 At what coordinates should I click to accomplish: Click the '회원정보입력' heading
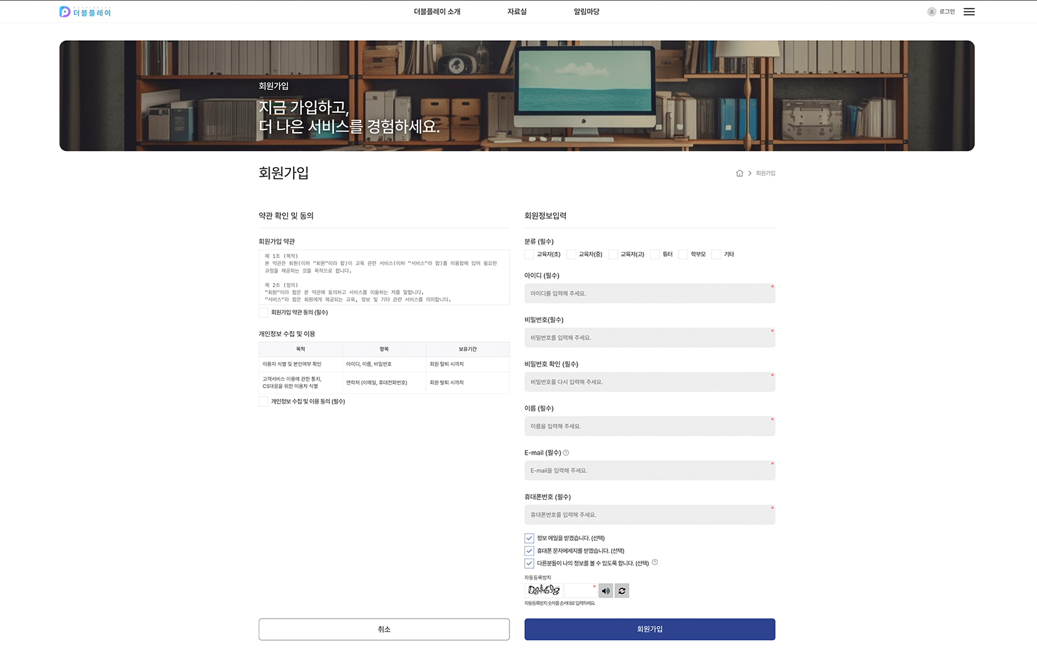click(x=545, y=216)
